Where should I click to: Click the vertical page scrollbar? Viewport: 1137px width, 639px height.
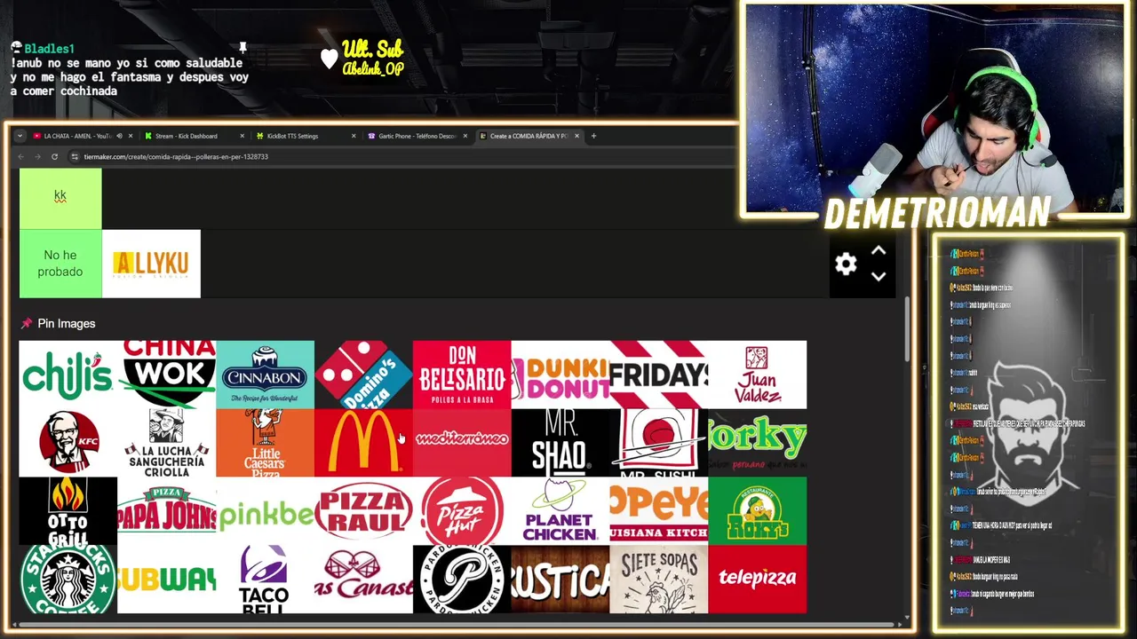coord(907,329)
